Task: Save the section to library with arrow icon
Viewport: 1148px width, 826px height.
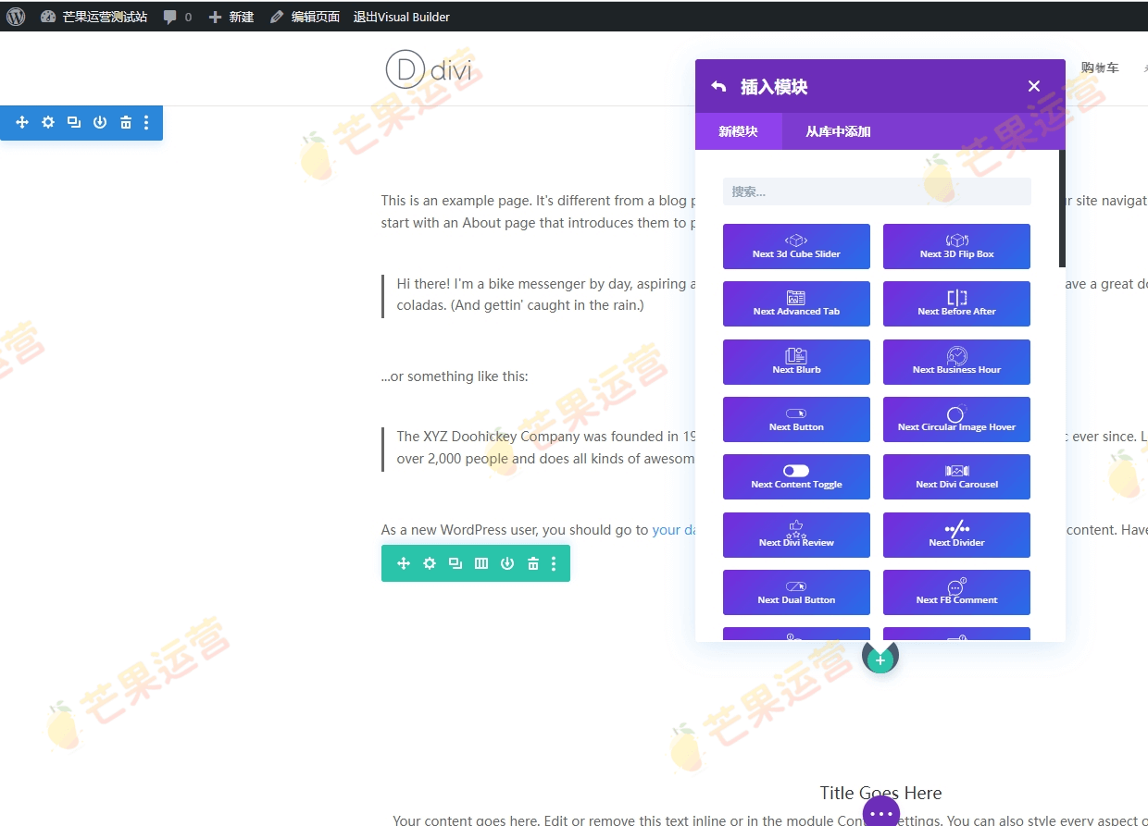Action: pos(100,121)
